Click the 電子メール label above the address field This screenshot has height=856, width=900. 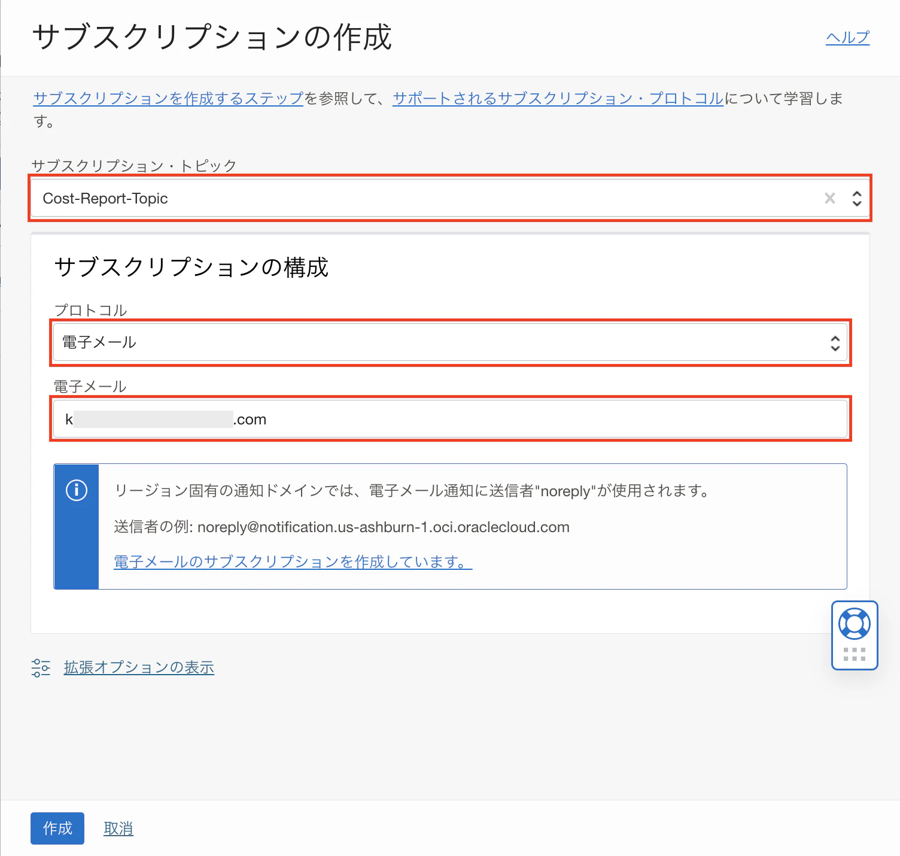(90, 387)
